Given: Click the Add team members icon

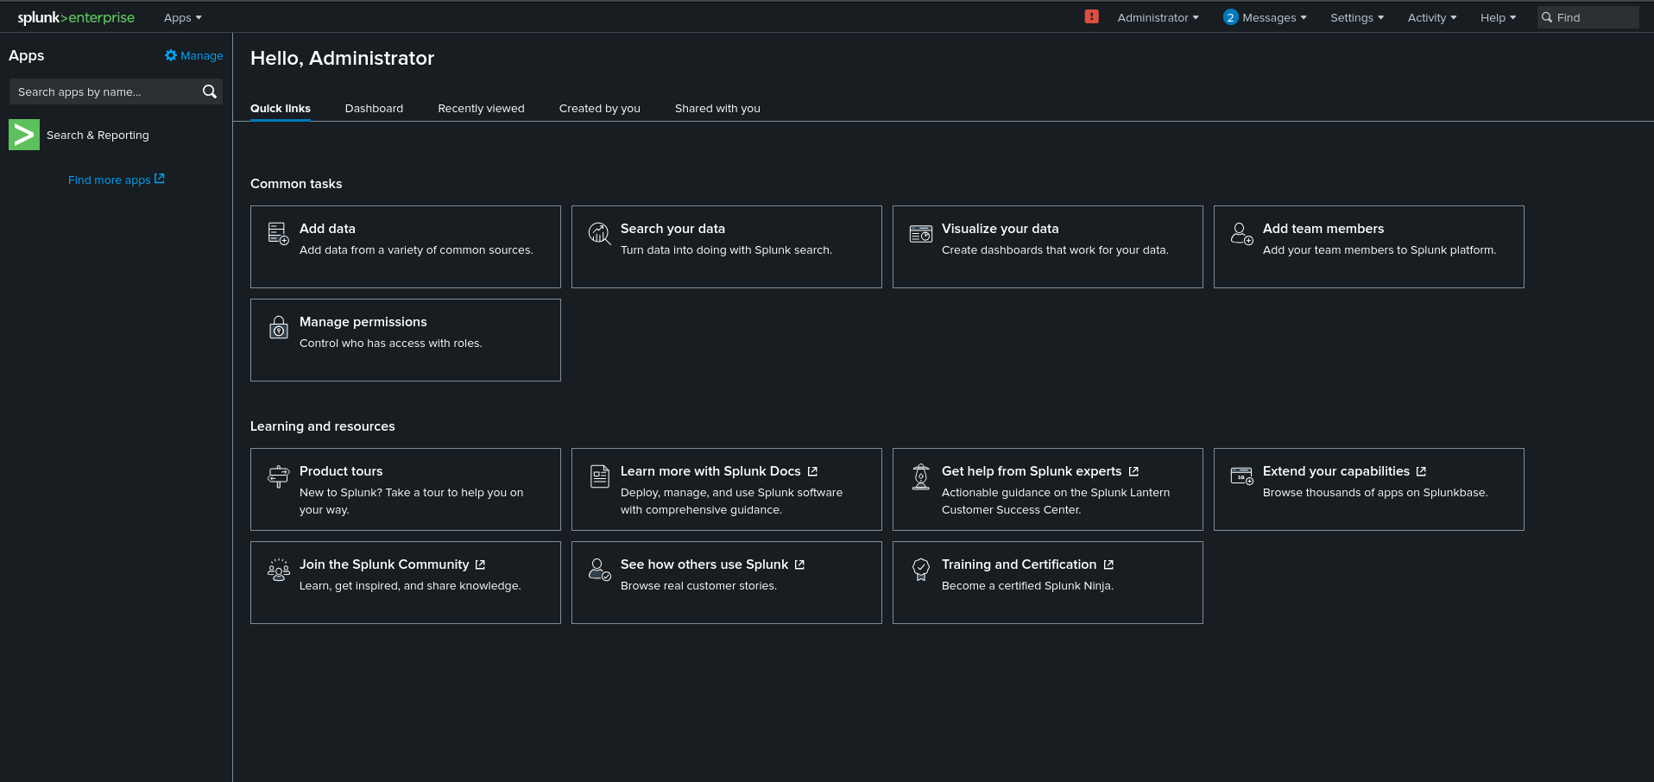Looking at the screenshot, I should tap(1241, 234).
